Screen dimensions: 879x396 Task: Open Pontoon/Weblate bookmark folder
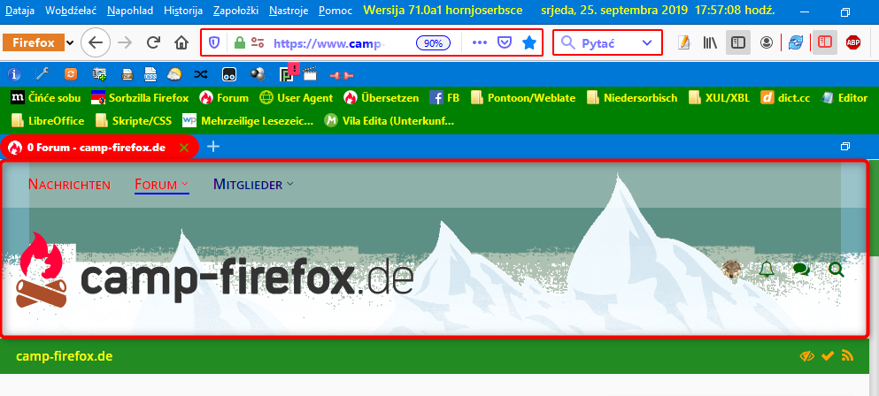coord(523,98)
